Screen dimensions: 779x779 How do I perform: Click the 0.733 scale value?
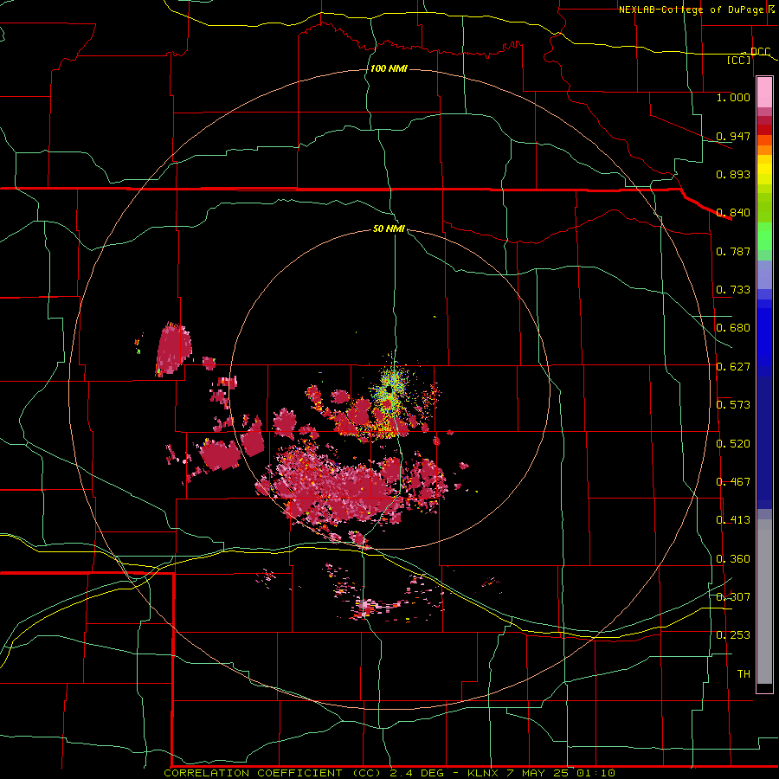[x=733, y=289]
